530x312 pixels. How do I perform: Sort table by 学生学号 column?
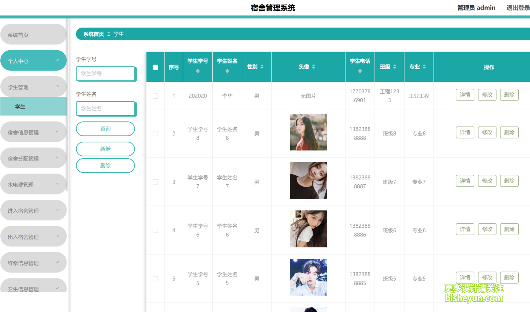click(198, 71)
